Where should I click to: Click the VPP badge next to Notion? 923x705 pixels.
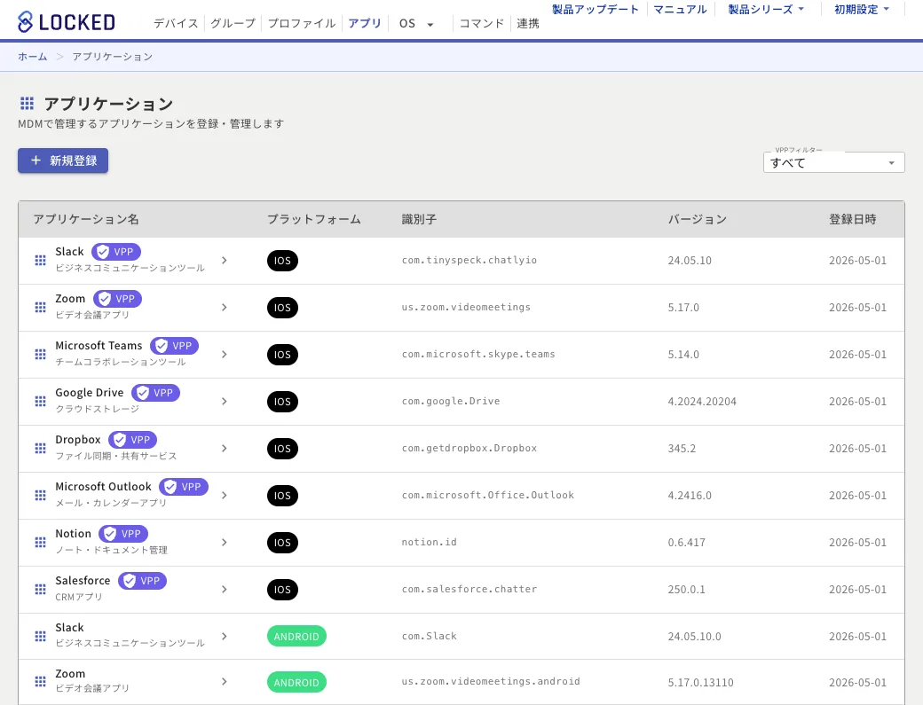pyautogui.click(x=123, y=534)
